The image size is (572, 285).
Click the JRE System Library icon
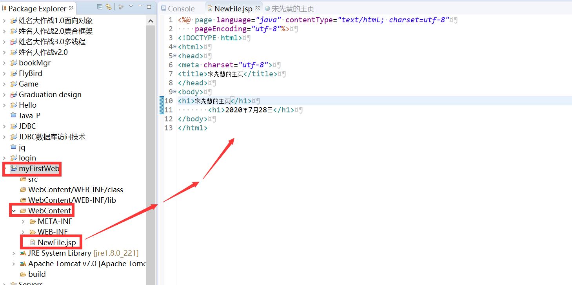pos(23,253)
